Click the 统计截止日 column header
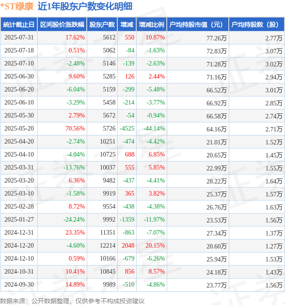Image resolution: width=285 pixels, height=305 pixels. click(x=19, y=25)
